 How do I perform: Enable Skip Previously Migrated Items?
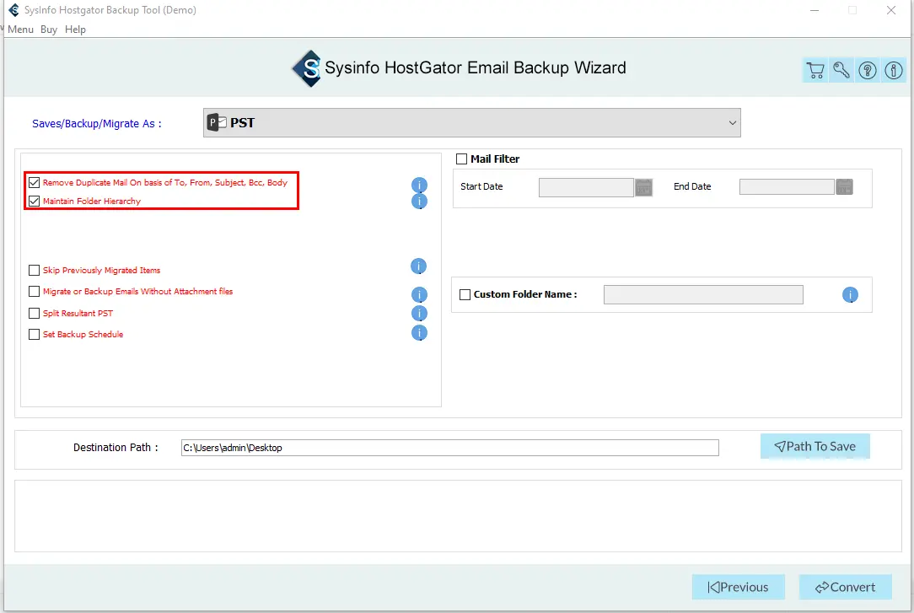(34, 271)
